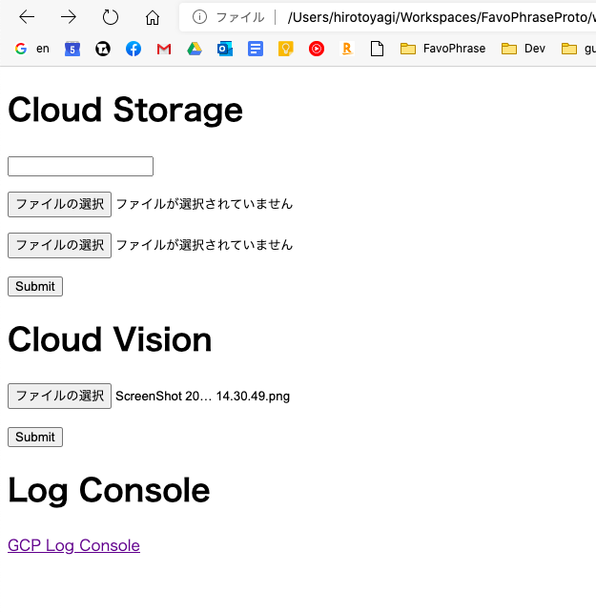
Task: Open the Gmail bookmark icon
Action: click(164, 49)
